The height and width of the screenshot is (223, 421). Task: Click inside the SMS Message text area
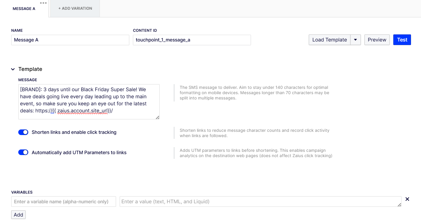[89, 102]
